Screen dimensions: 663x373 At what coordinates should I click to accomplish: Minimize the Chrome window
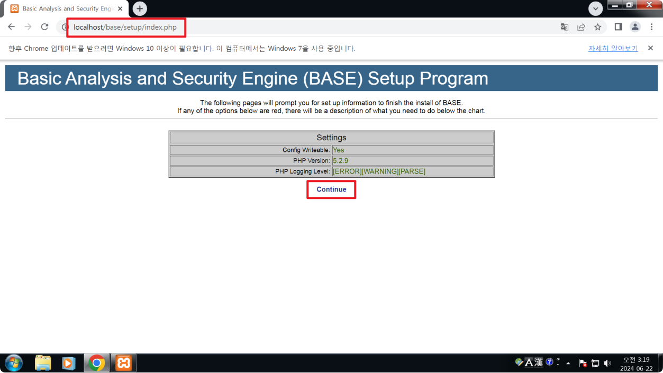pos(615,5)
